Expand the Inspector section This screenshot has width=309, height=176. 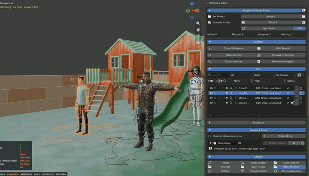(x=210, y=123)
